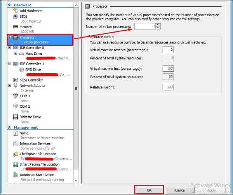
Task: Click the BIOS icon
Action: point(16,16)
